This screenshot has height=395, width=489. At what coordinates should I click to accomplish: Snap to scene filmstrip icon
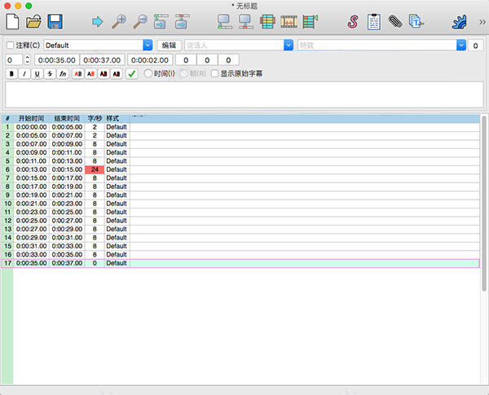289,22
